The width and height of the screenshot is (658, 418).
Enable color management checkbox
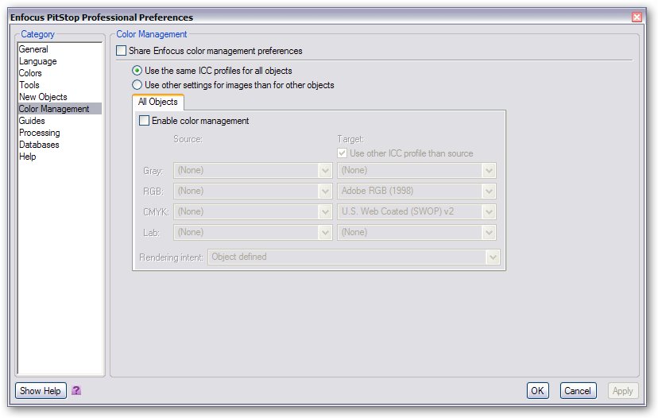click(144, 121)
